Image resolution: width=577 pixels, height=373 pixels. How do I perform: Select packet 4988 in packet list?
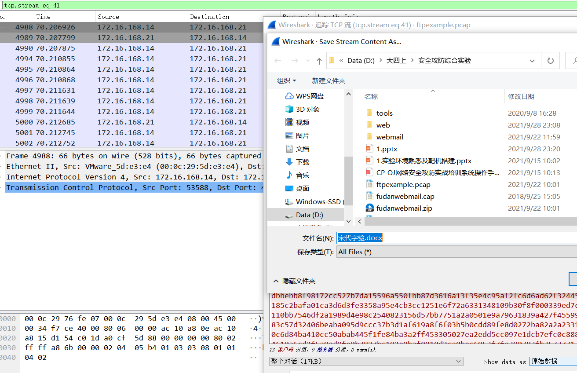click(131, 27)
